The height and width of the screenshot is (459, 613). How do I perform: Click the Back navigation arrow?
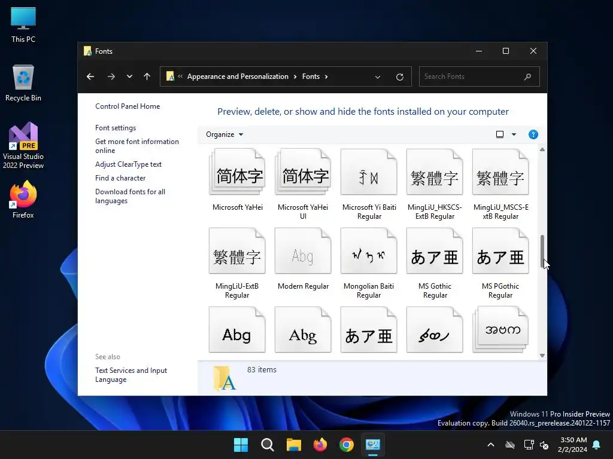click(90, 76)
